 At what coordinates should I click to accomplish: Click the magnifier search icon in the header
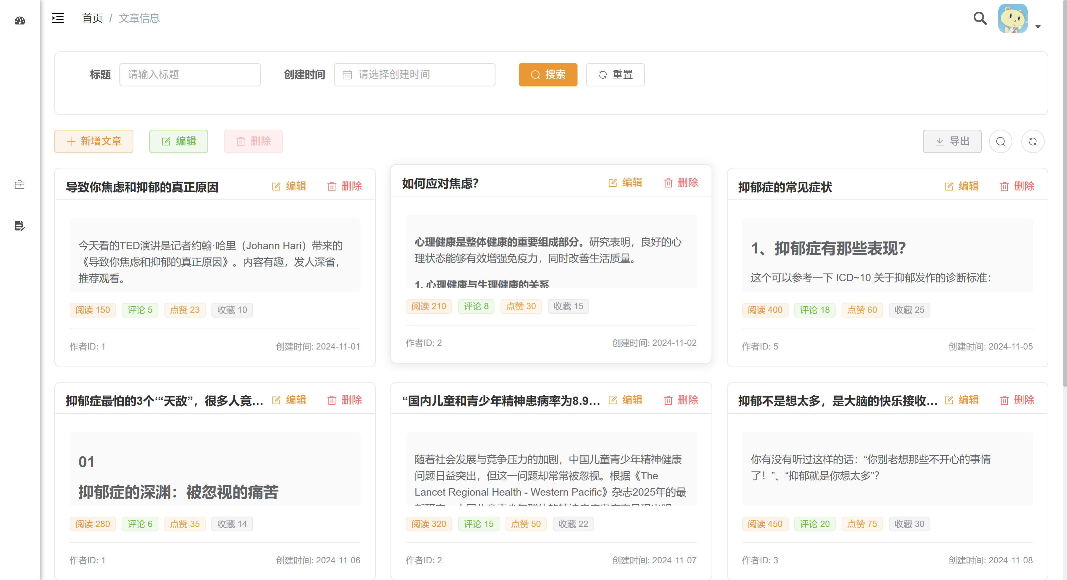click(x=980, y=18)
